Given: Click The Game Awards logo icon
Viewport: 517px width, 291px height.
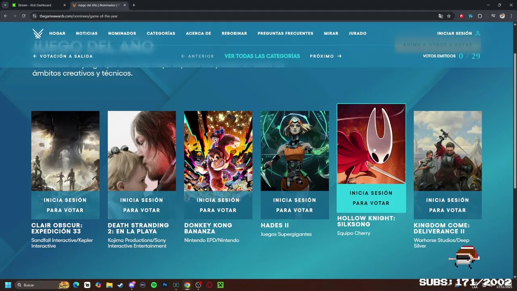Looking at the screenshot, I should click(x=38, y=34).
